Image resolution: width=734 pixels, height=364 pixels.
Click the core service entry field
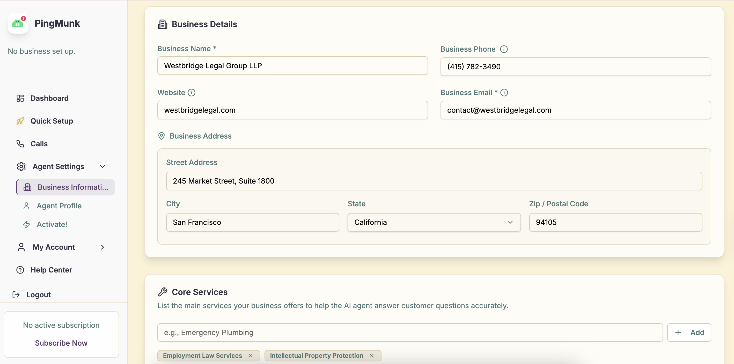click(410, 332)
